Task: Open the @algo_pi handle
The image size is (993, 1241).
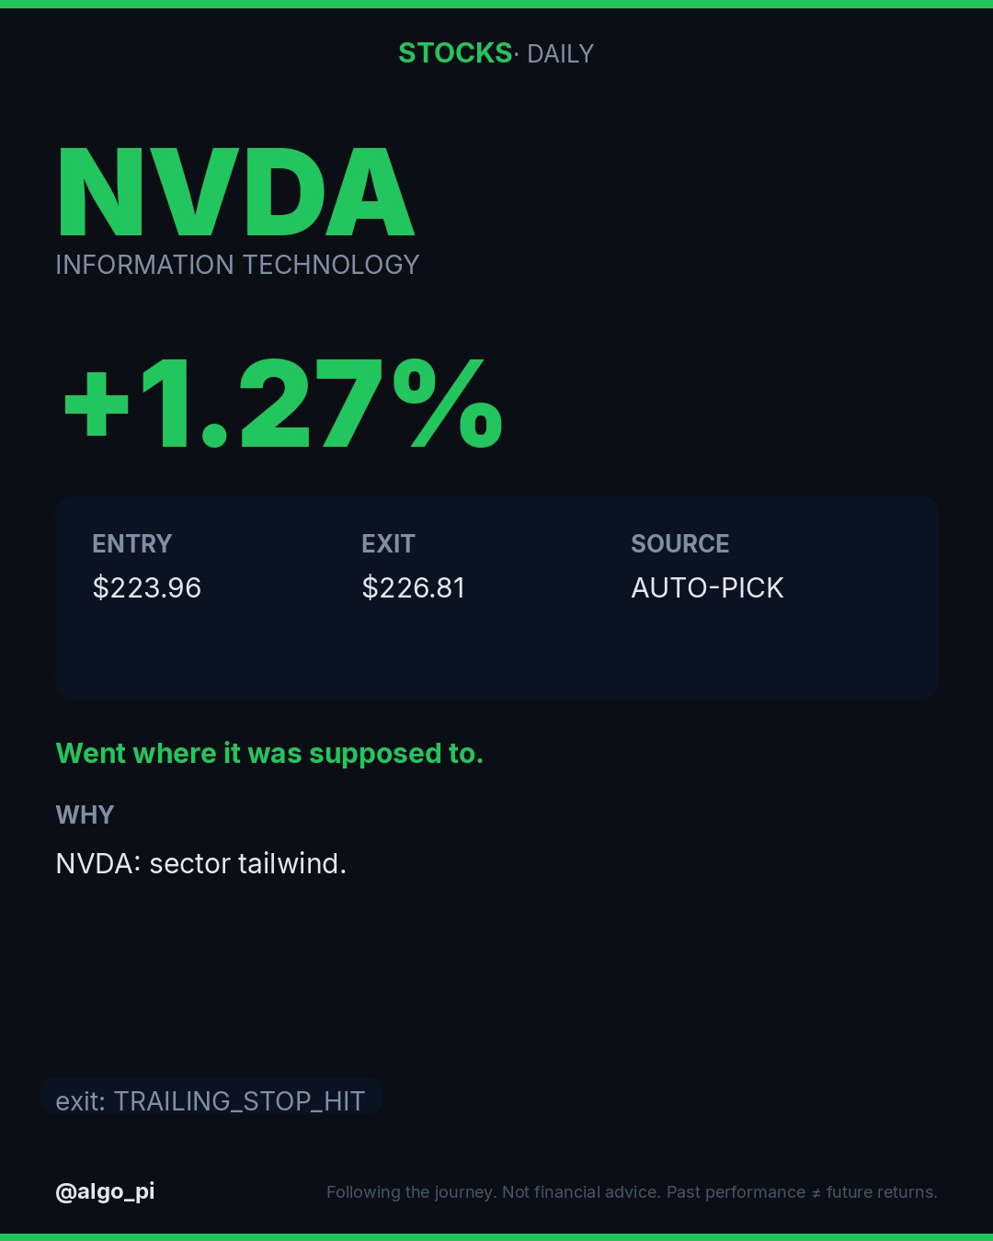Action: click(105, 1191)
